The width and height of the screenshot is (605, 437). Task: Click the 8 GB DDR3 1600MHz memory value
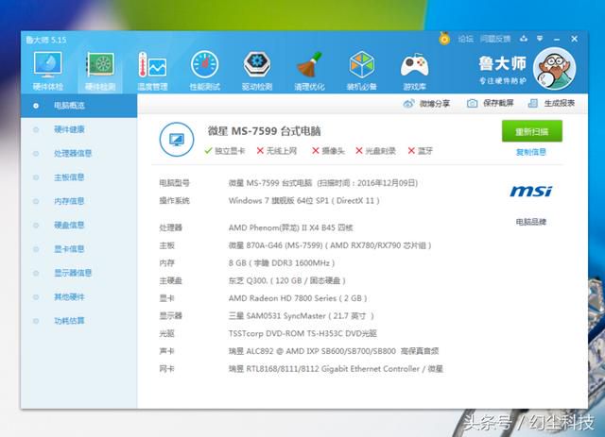point(282,263)
